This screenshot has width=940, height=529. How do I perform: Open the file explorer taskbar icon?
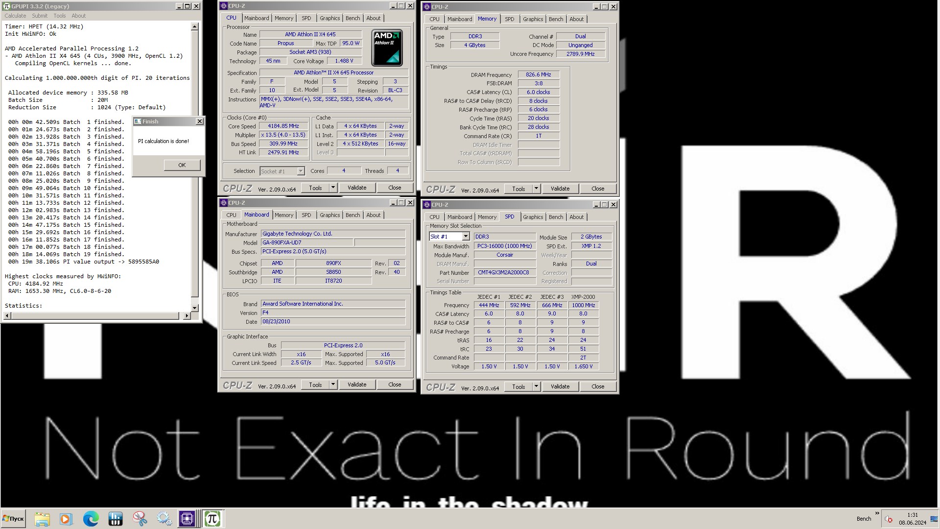(42, 519)
